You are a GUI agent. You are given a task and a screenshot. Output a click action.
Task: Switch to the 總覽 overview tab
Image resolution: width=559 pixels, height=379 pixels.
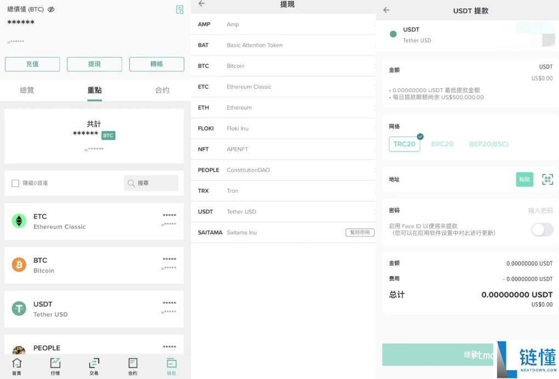pyautogui.click(x=27, y=90)
